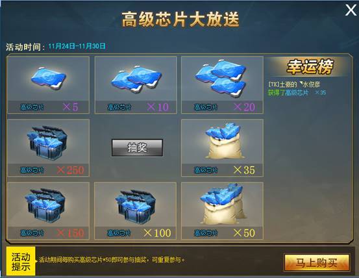Click the event date range 11月24日-11月30日
359x278 pixels.
(x=77, y=46)
